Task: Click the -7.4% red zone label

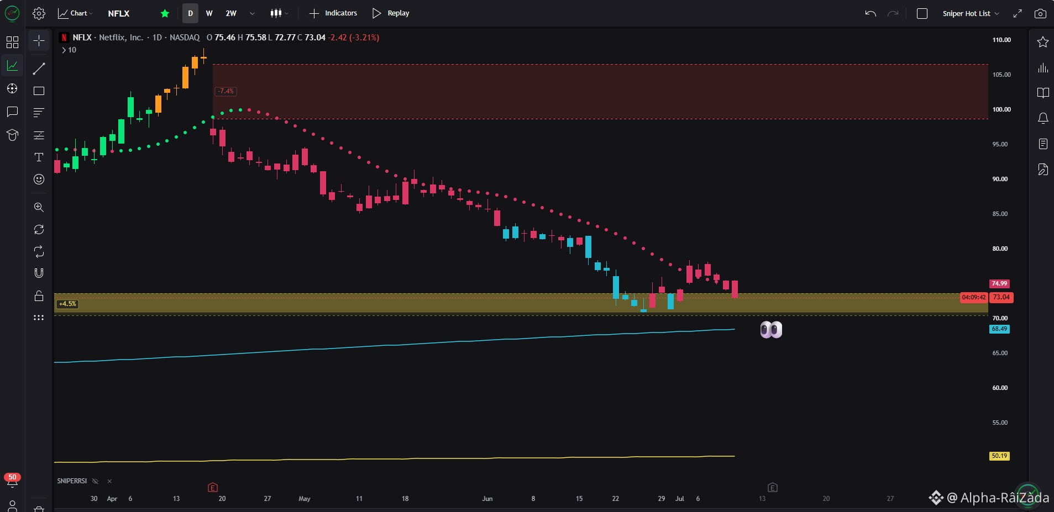Action: coord(226,91)
